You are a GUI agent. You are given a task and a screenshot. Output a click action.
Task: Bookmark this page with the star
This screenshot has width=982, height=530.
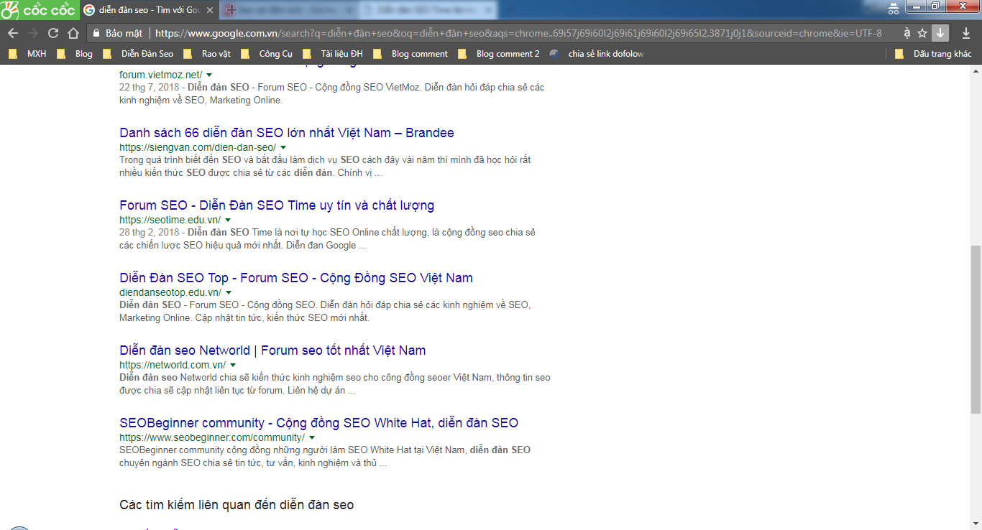pyautogui.click(x=923, y=33)
